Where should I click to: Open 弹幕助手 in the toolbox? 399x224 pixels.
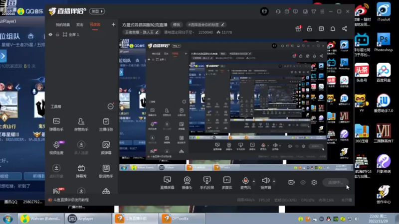(x=56, y=124)
